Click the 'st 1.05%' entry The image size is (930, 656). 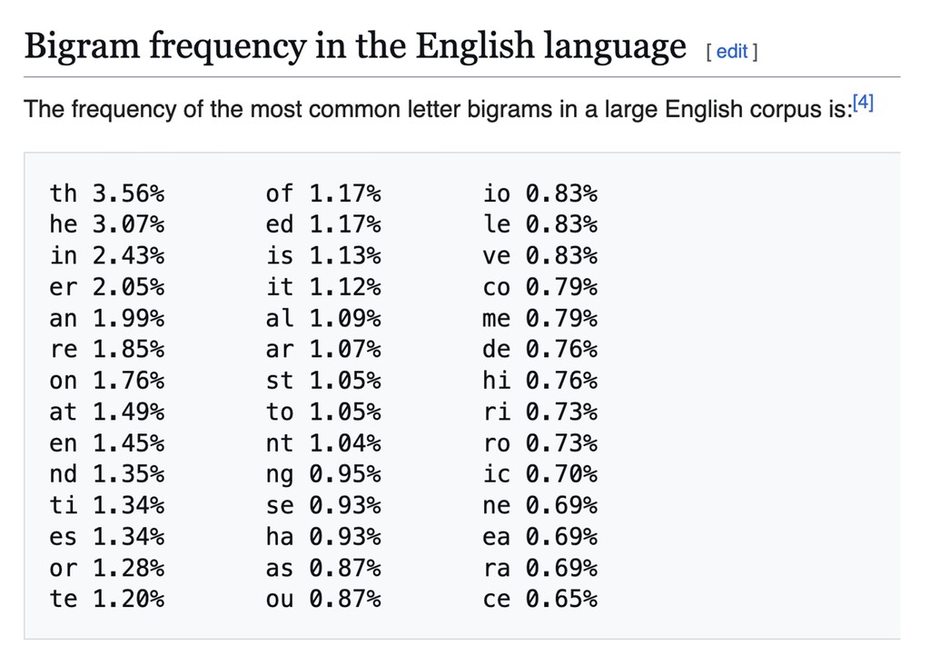point(323,381)
